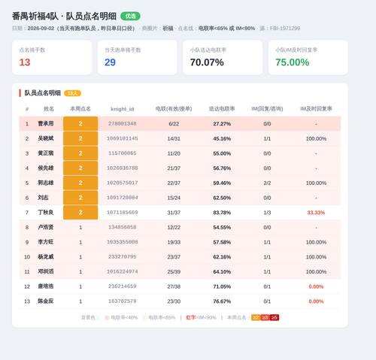Select knight_id 1016224974
The image size is (376, 360).
point(123,271)
